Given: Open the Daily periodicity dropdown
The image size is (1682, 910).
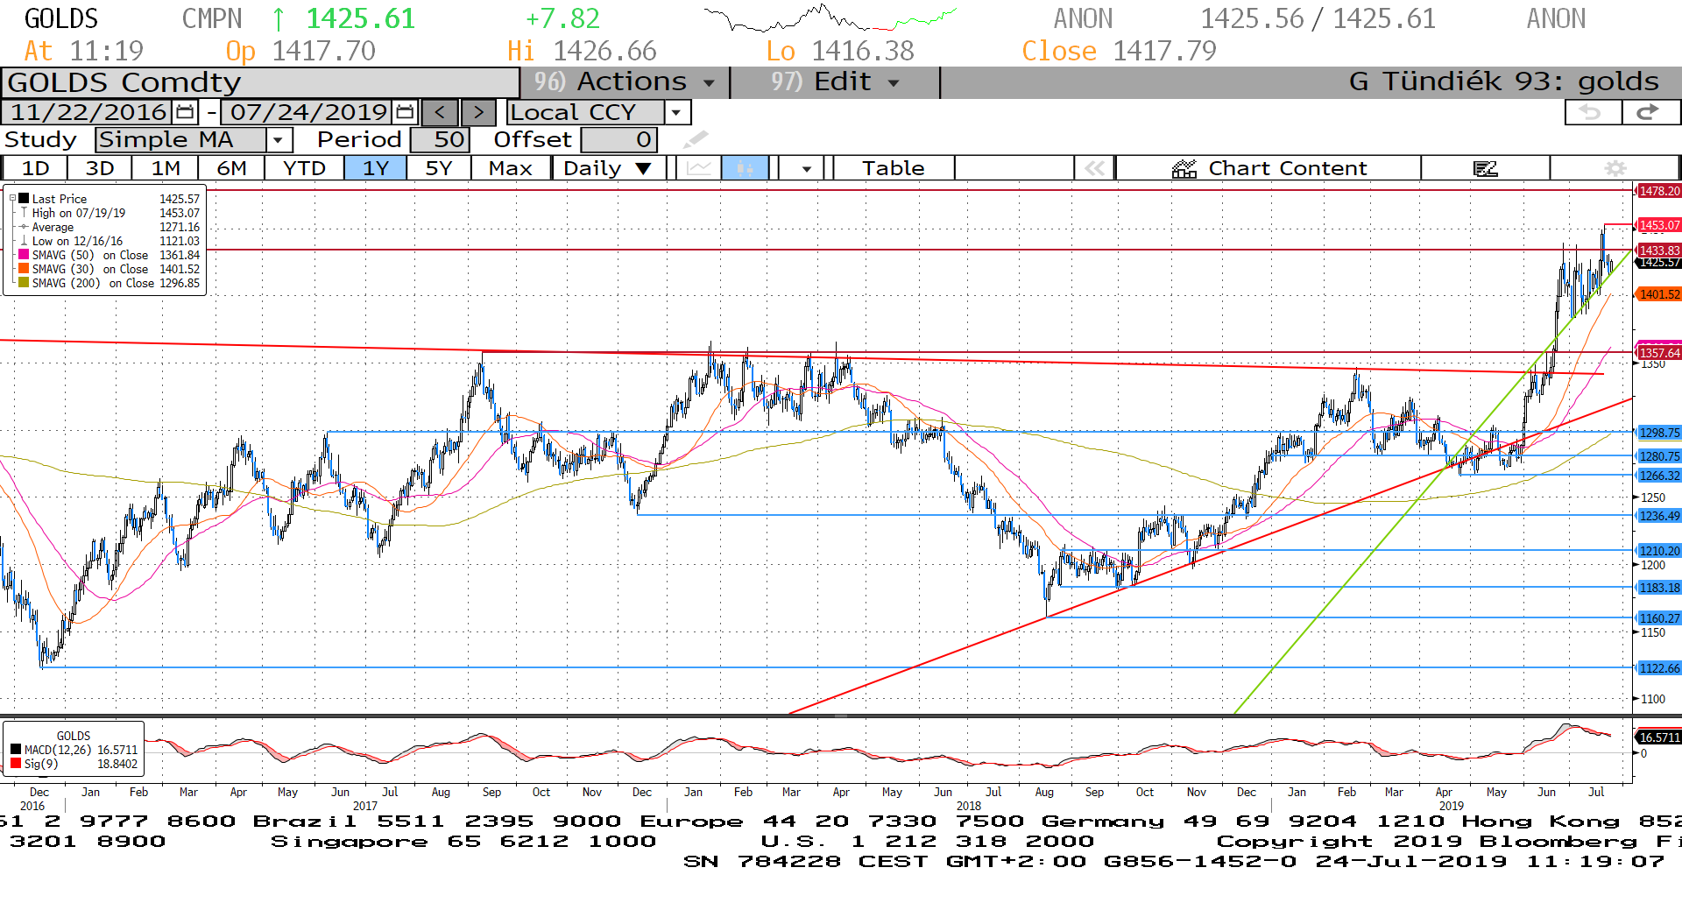Looking at the screenshot, I should click(x=608, y=168).
